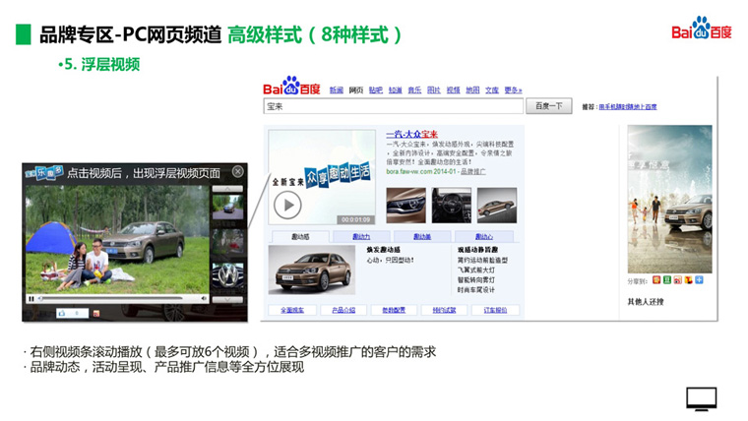Click the monitor icon at slide bottom
This screenshot has width=748, height=421.
click(701, 399)
